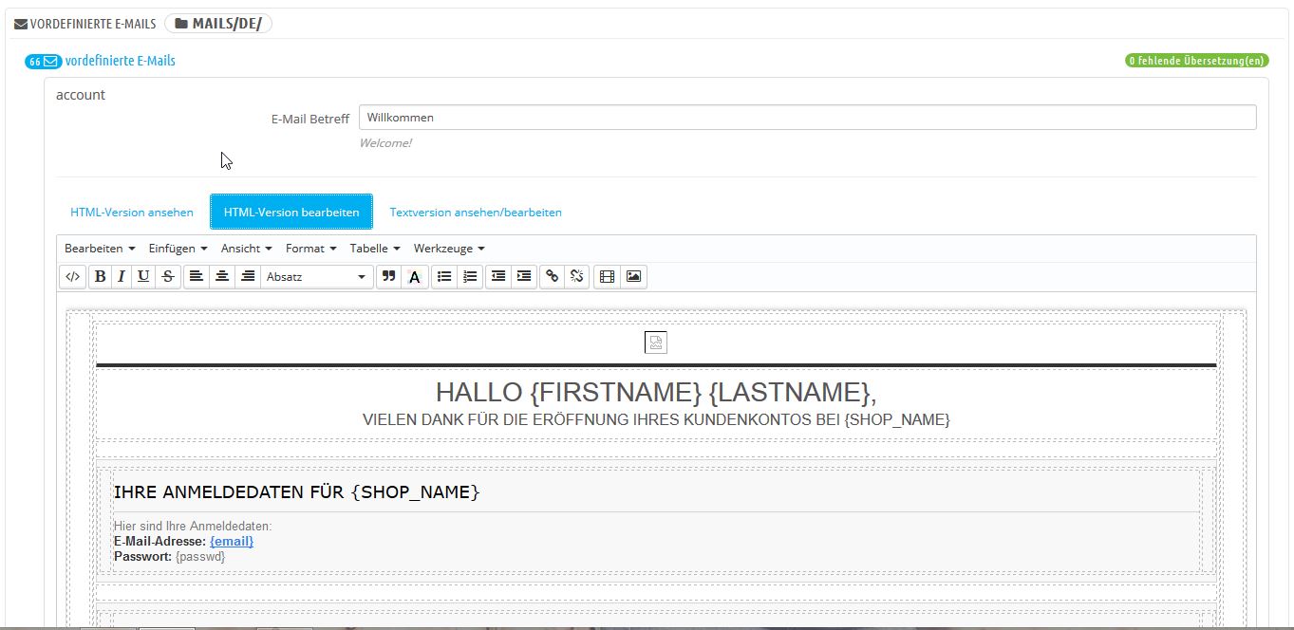This screenshot has width=1294, height=630.
Task: Align text to the right
Action: (247, 277)
